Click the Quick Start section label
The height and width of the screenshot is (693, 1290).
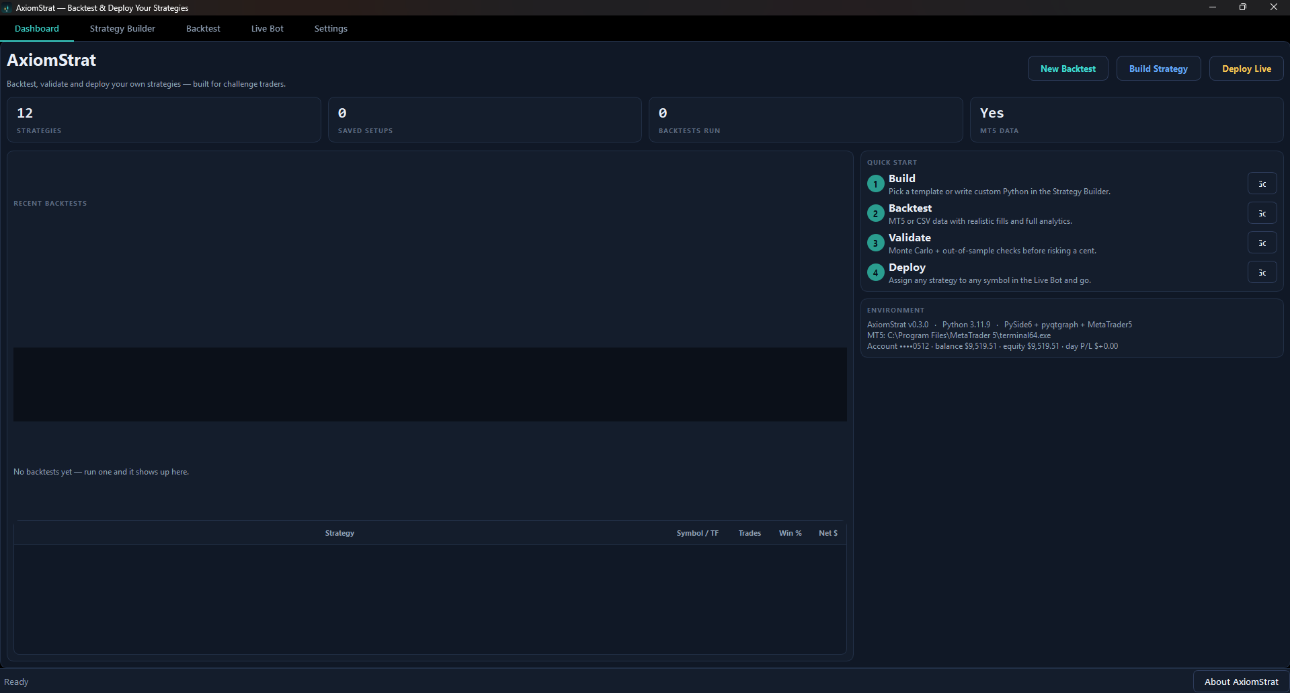(x=892, y=162)
